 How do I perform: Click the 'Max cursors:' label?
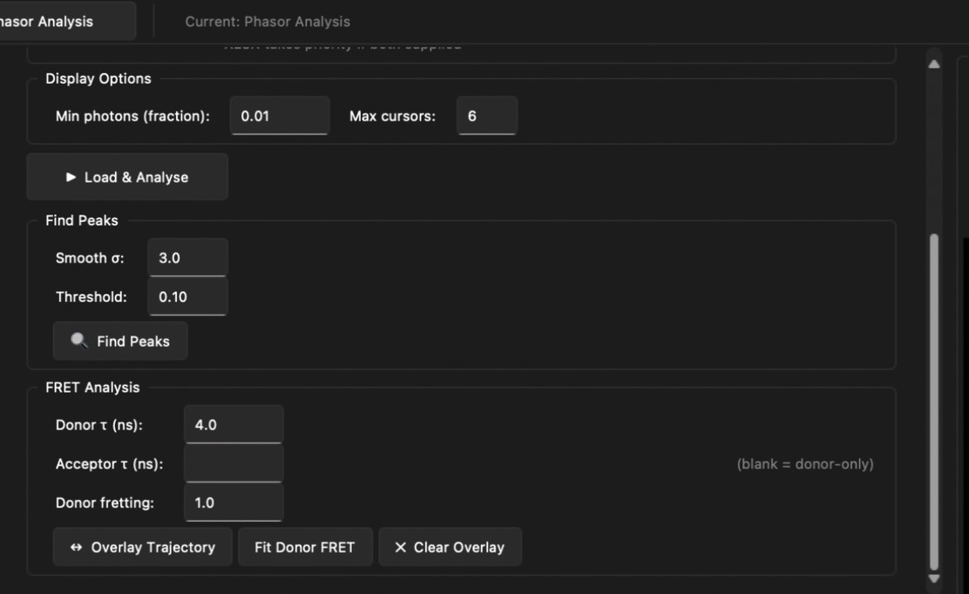coord(392,116)
